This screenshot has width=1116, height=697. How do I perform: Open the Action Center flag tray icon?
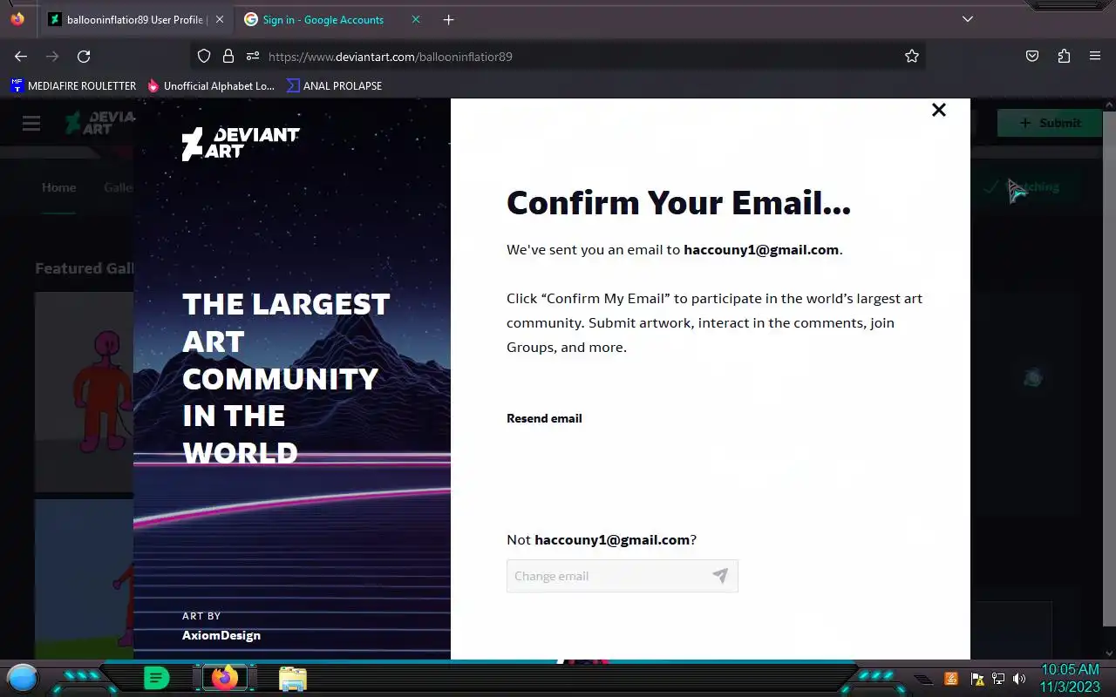pyautogui.click(x=977, y=679)
